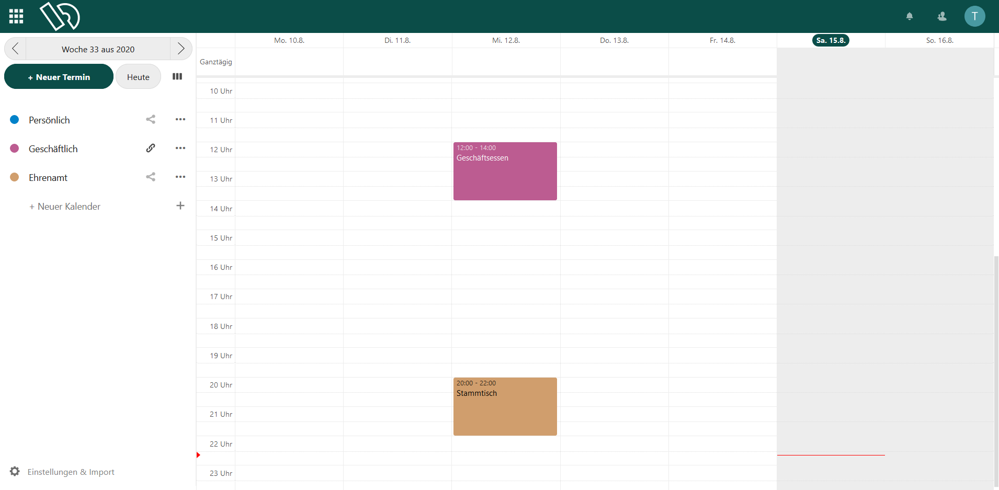Open the app grid menu

(16, 16)
